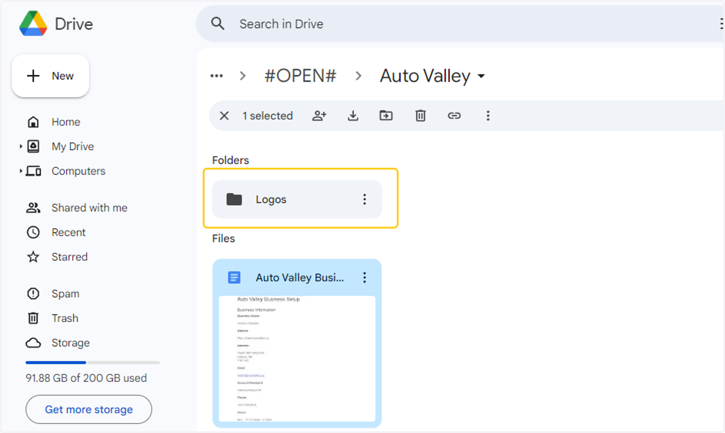Click the Folders section heading
This screenshot has height=433, width=725.
click(231, 160)
